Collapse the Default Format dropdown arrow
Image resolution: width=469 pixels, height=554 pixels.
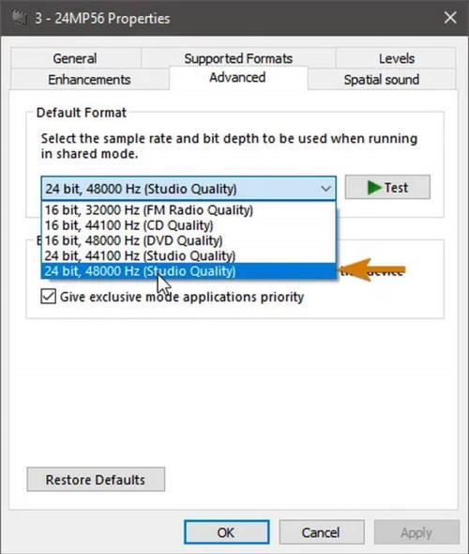pos(325,189)
